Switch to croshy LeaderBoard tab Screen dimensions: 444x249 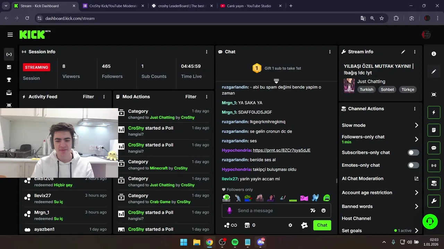point(182,6)
